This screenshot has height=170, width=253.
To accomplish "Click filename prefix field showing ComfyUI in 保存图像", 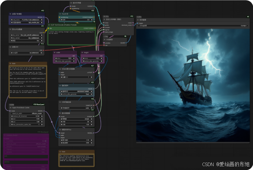I will (193, 26).
